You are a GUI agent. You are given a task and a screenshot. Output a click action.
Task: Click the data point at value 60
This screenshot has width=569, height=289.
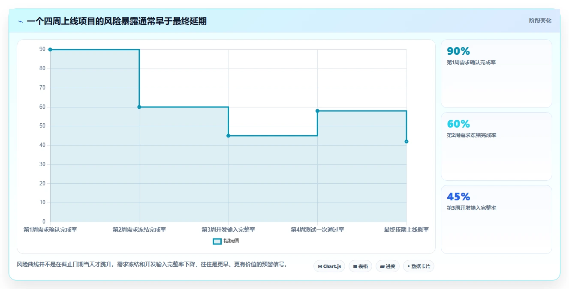(139, 107)
